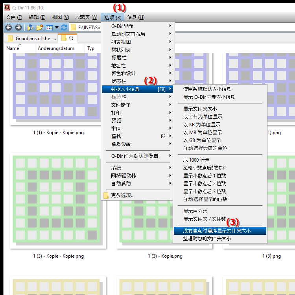This screenshot has height=295, width=295.
Task: Switch to Guardians of the ... tab
Action: [x=31, y=38]
